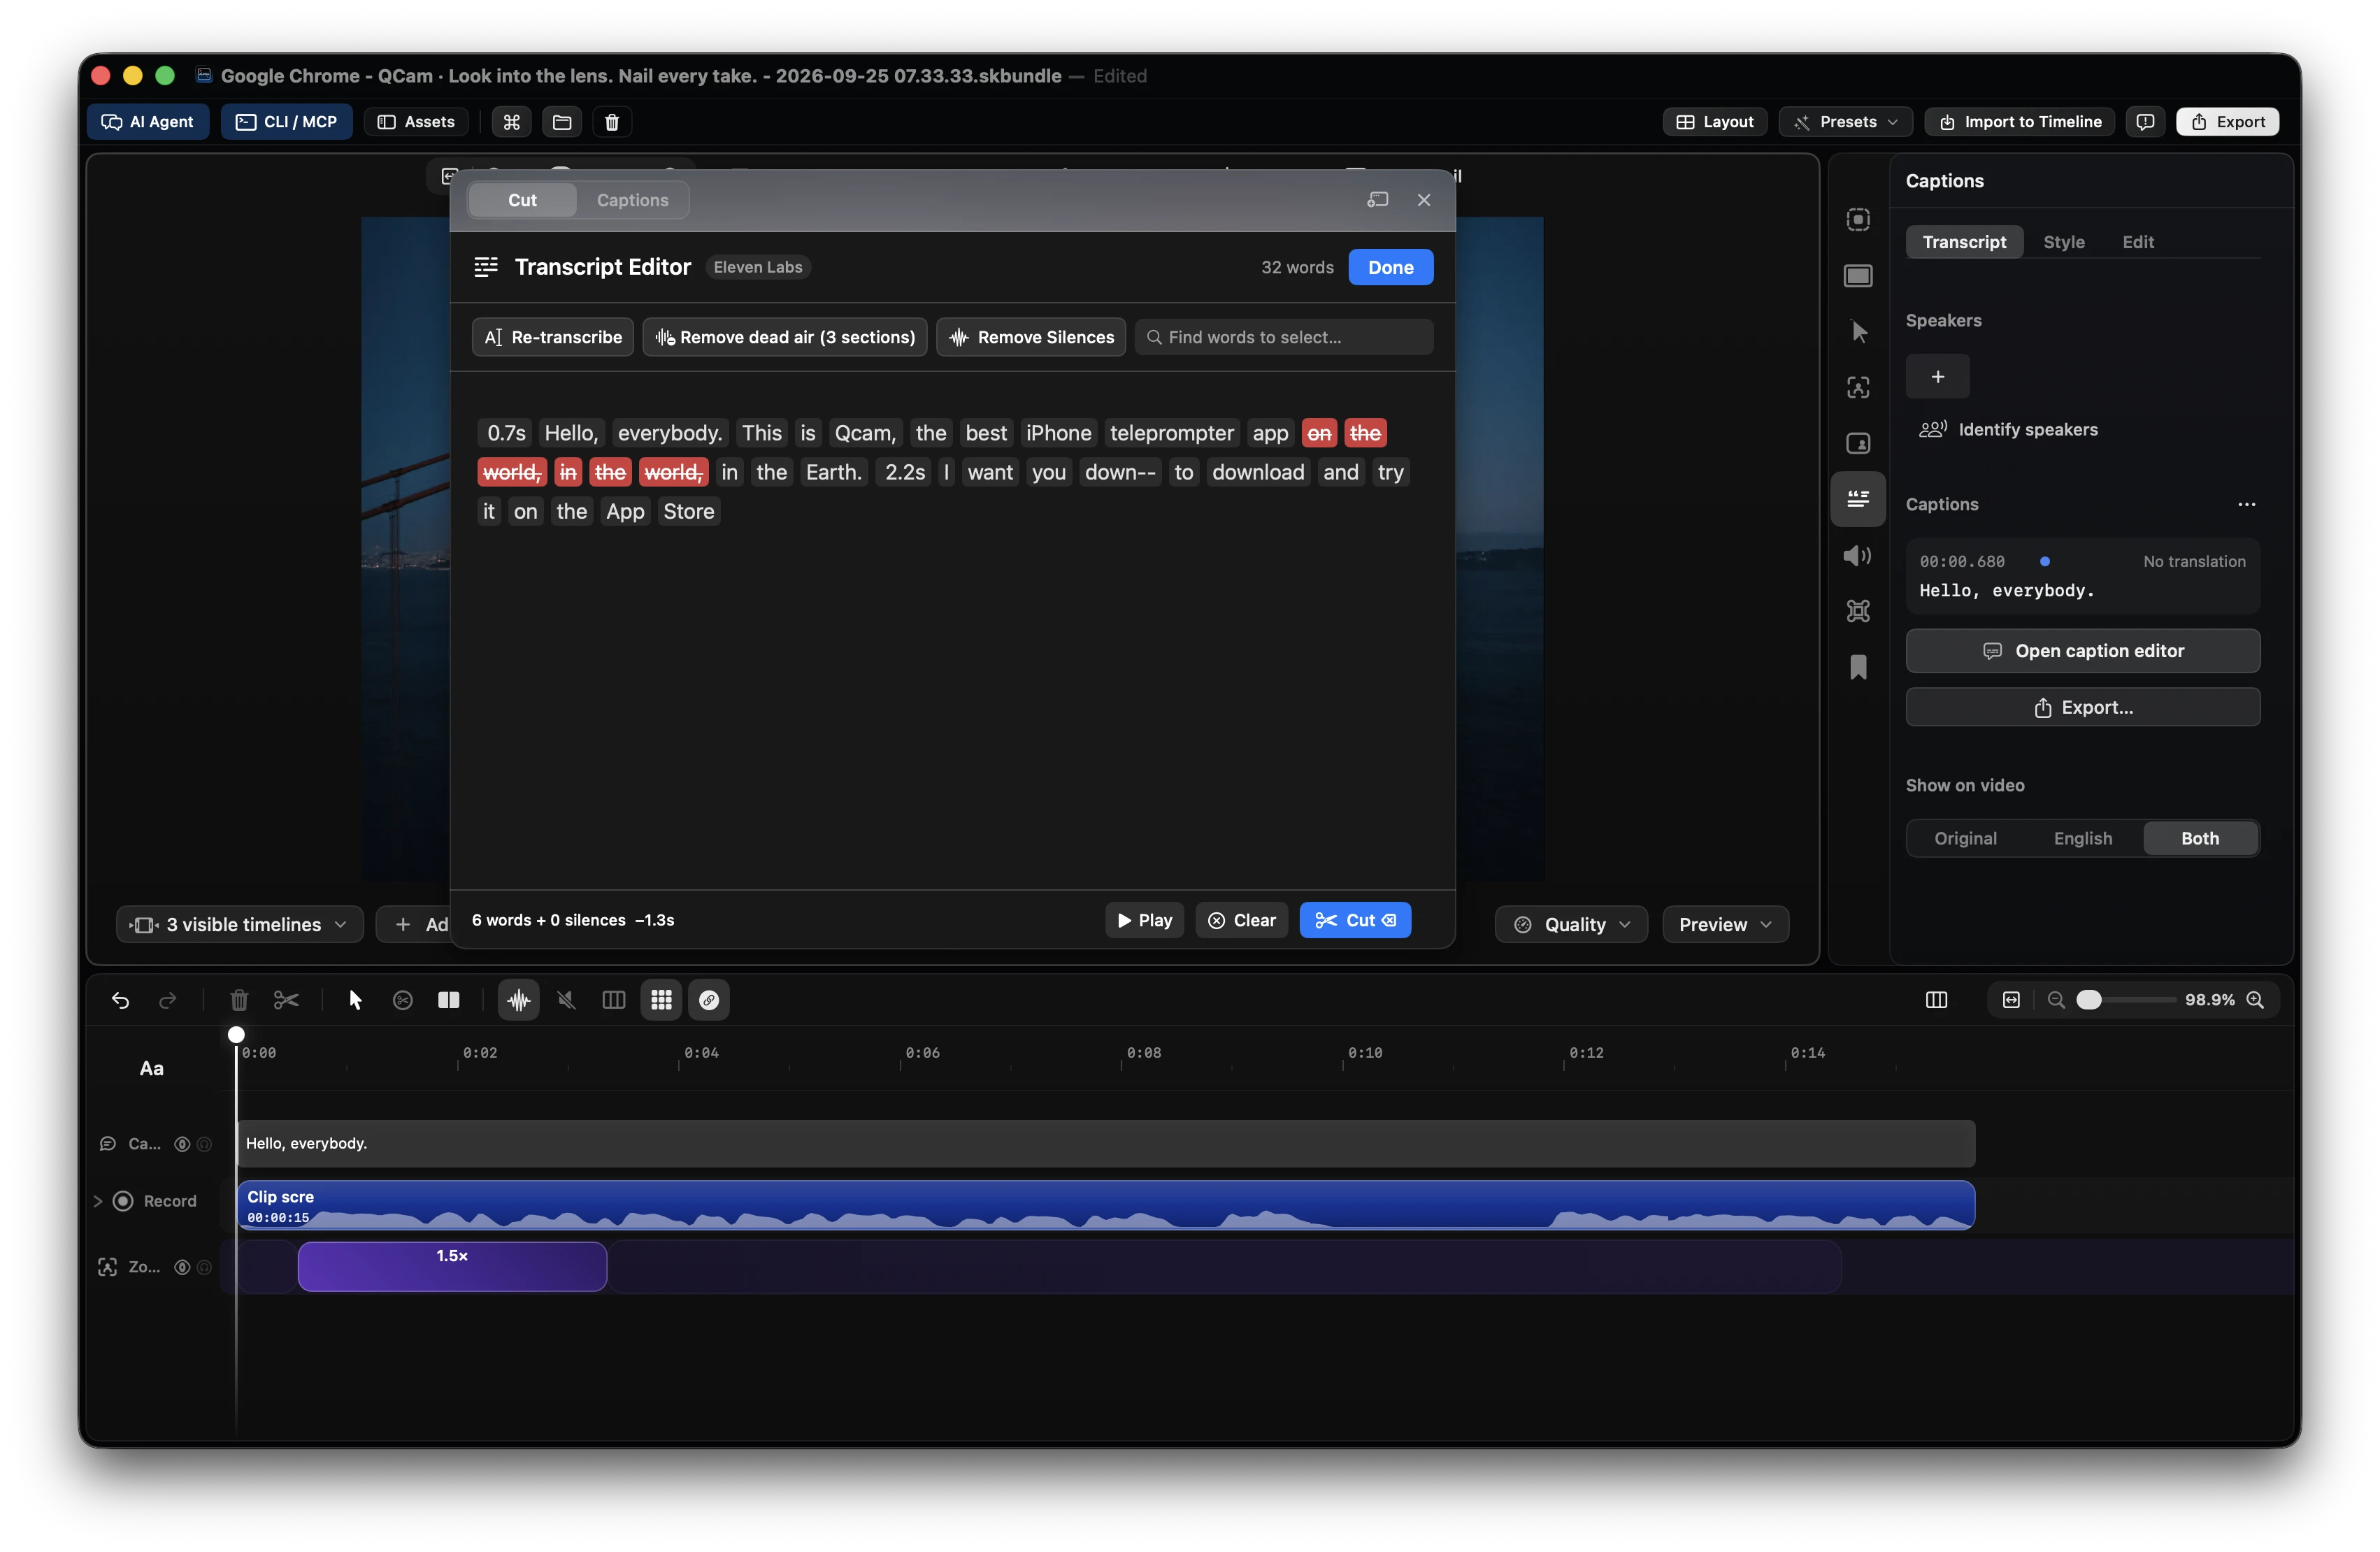This screenshot has height=1552, width=2380.
Task: Open the cursor settings icon in right sidebar
Action: [1858, 331]
